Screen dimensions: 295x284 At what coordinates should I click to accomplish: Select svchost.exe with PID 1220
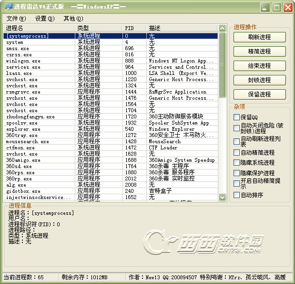(x=111, y=79)
